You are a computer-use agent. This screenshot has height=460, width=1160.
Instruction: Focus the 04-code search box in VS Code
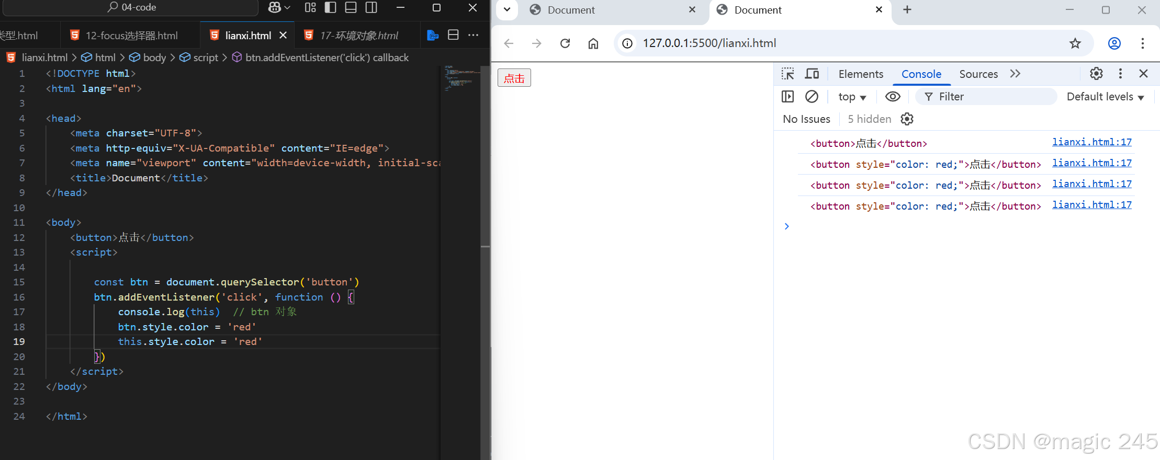(131, 7)
